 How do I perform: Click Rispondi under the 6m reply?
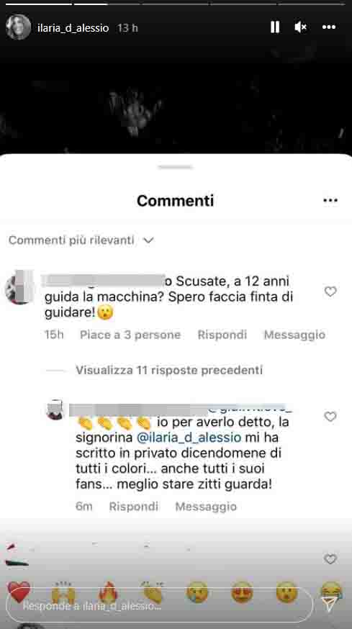(134, 507)
